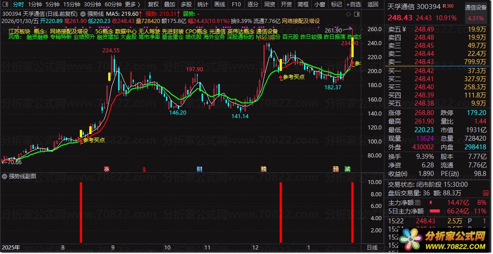Image resolution: width=493 pixels, height=254 pixels.
Task: Click the 224.55 peak price label
Action: coord(111,51)
